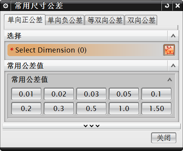The width and height of the screenshot is (183, 151).
Task: Choose the 0.05 tolerance button
Action: pos(124,94)
